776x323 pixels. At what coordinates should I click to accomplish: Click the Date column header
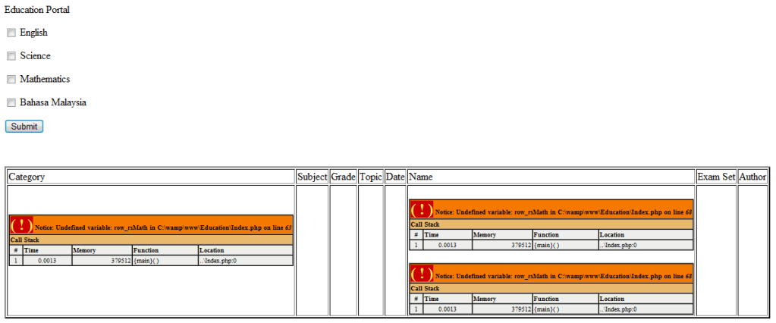395,177
